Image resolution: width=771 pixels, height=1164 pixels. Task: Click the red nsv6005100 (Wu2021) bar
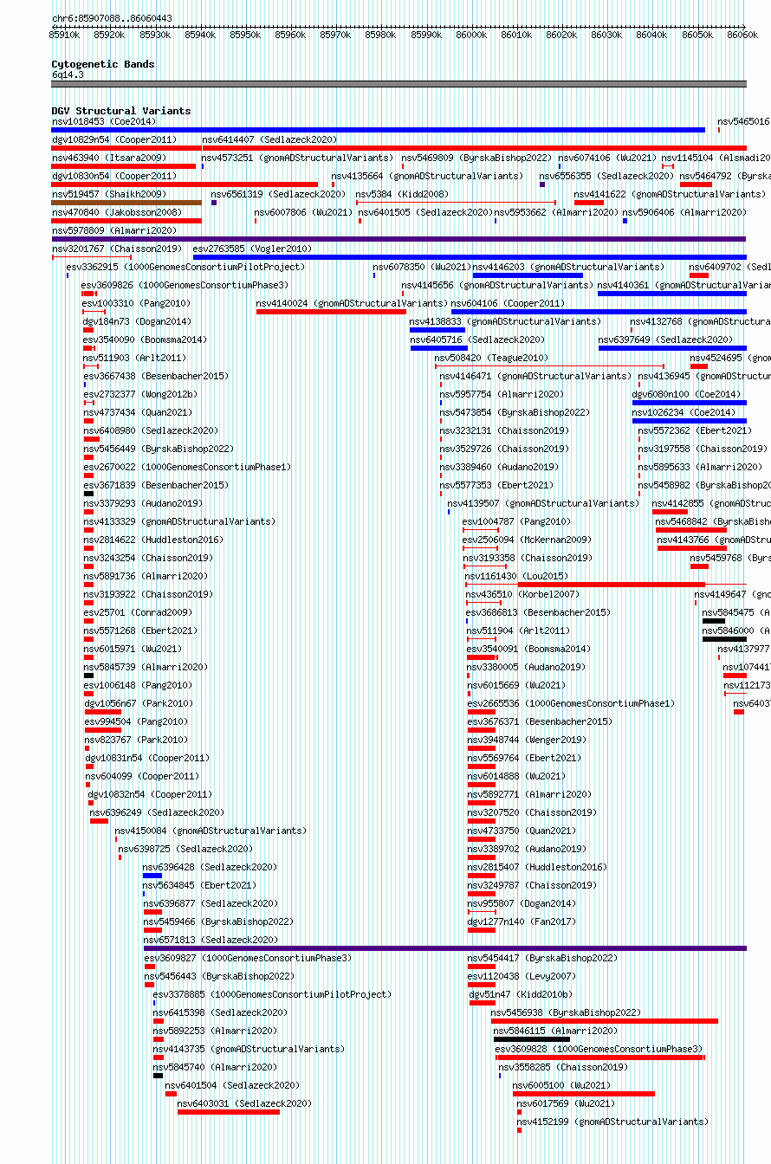point(583,1094)
